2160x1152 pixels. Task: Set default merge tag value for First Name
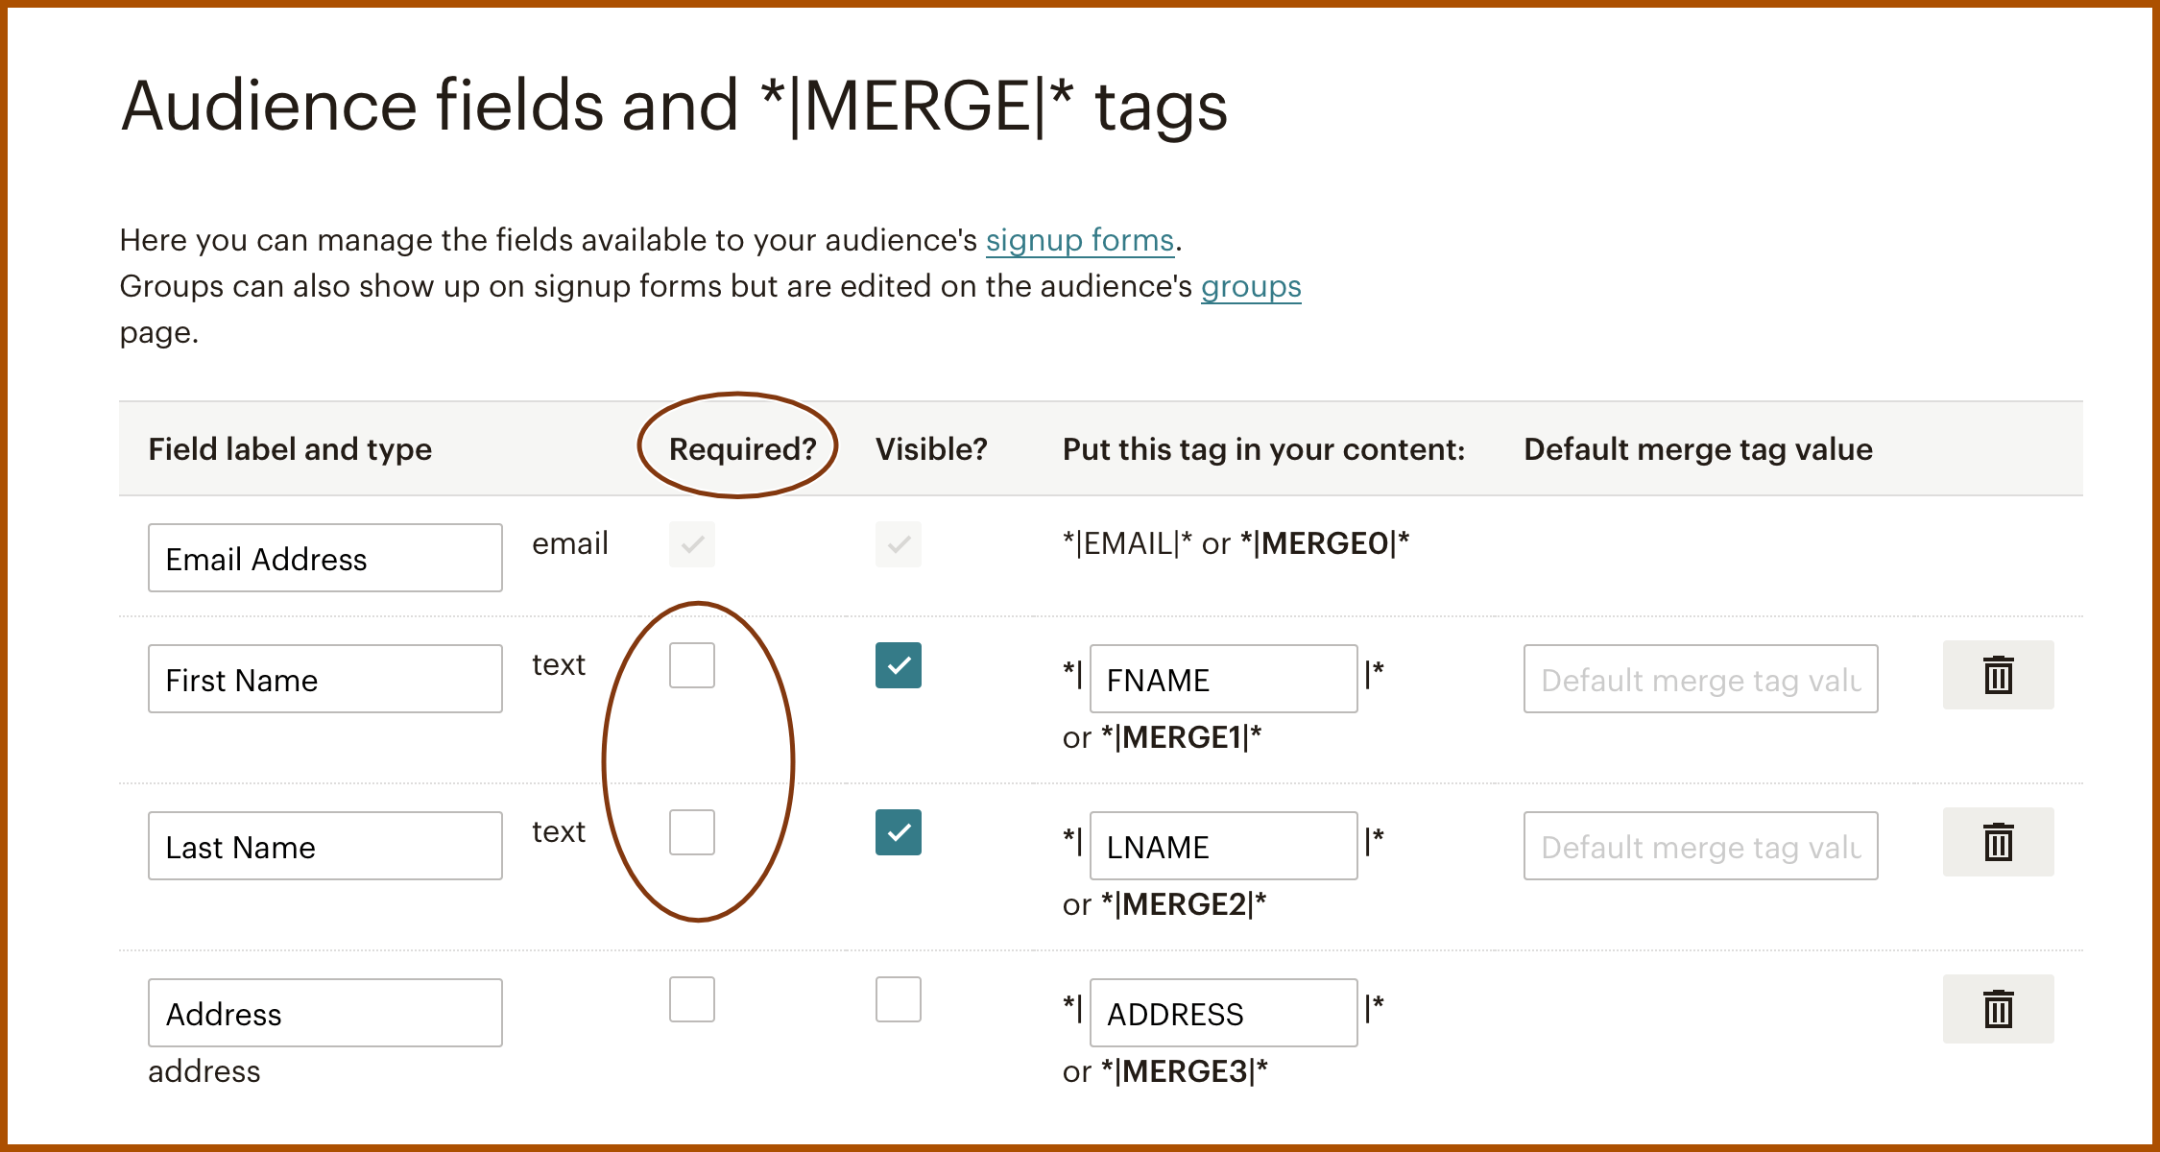pyautogui.click(x=1700, y=679)
